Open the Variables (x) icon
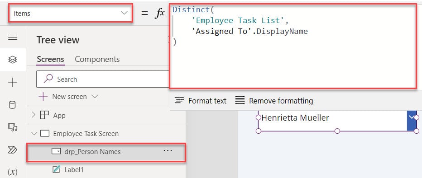The image size is (422, 178). 12,172
